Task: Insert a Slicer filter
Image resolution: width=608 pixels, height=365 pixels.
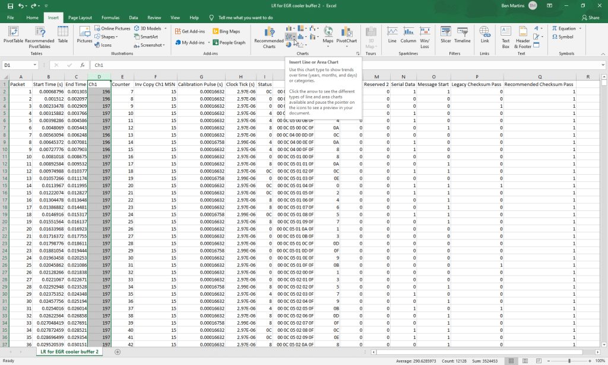Action: pyautogui.click(x=445, y=35)
